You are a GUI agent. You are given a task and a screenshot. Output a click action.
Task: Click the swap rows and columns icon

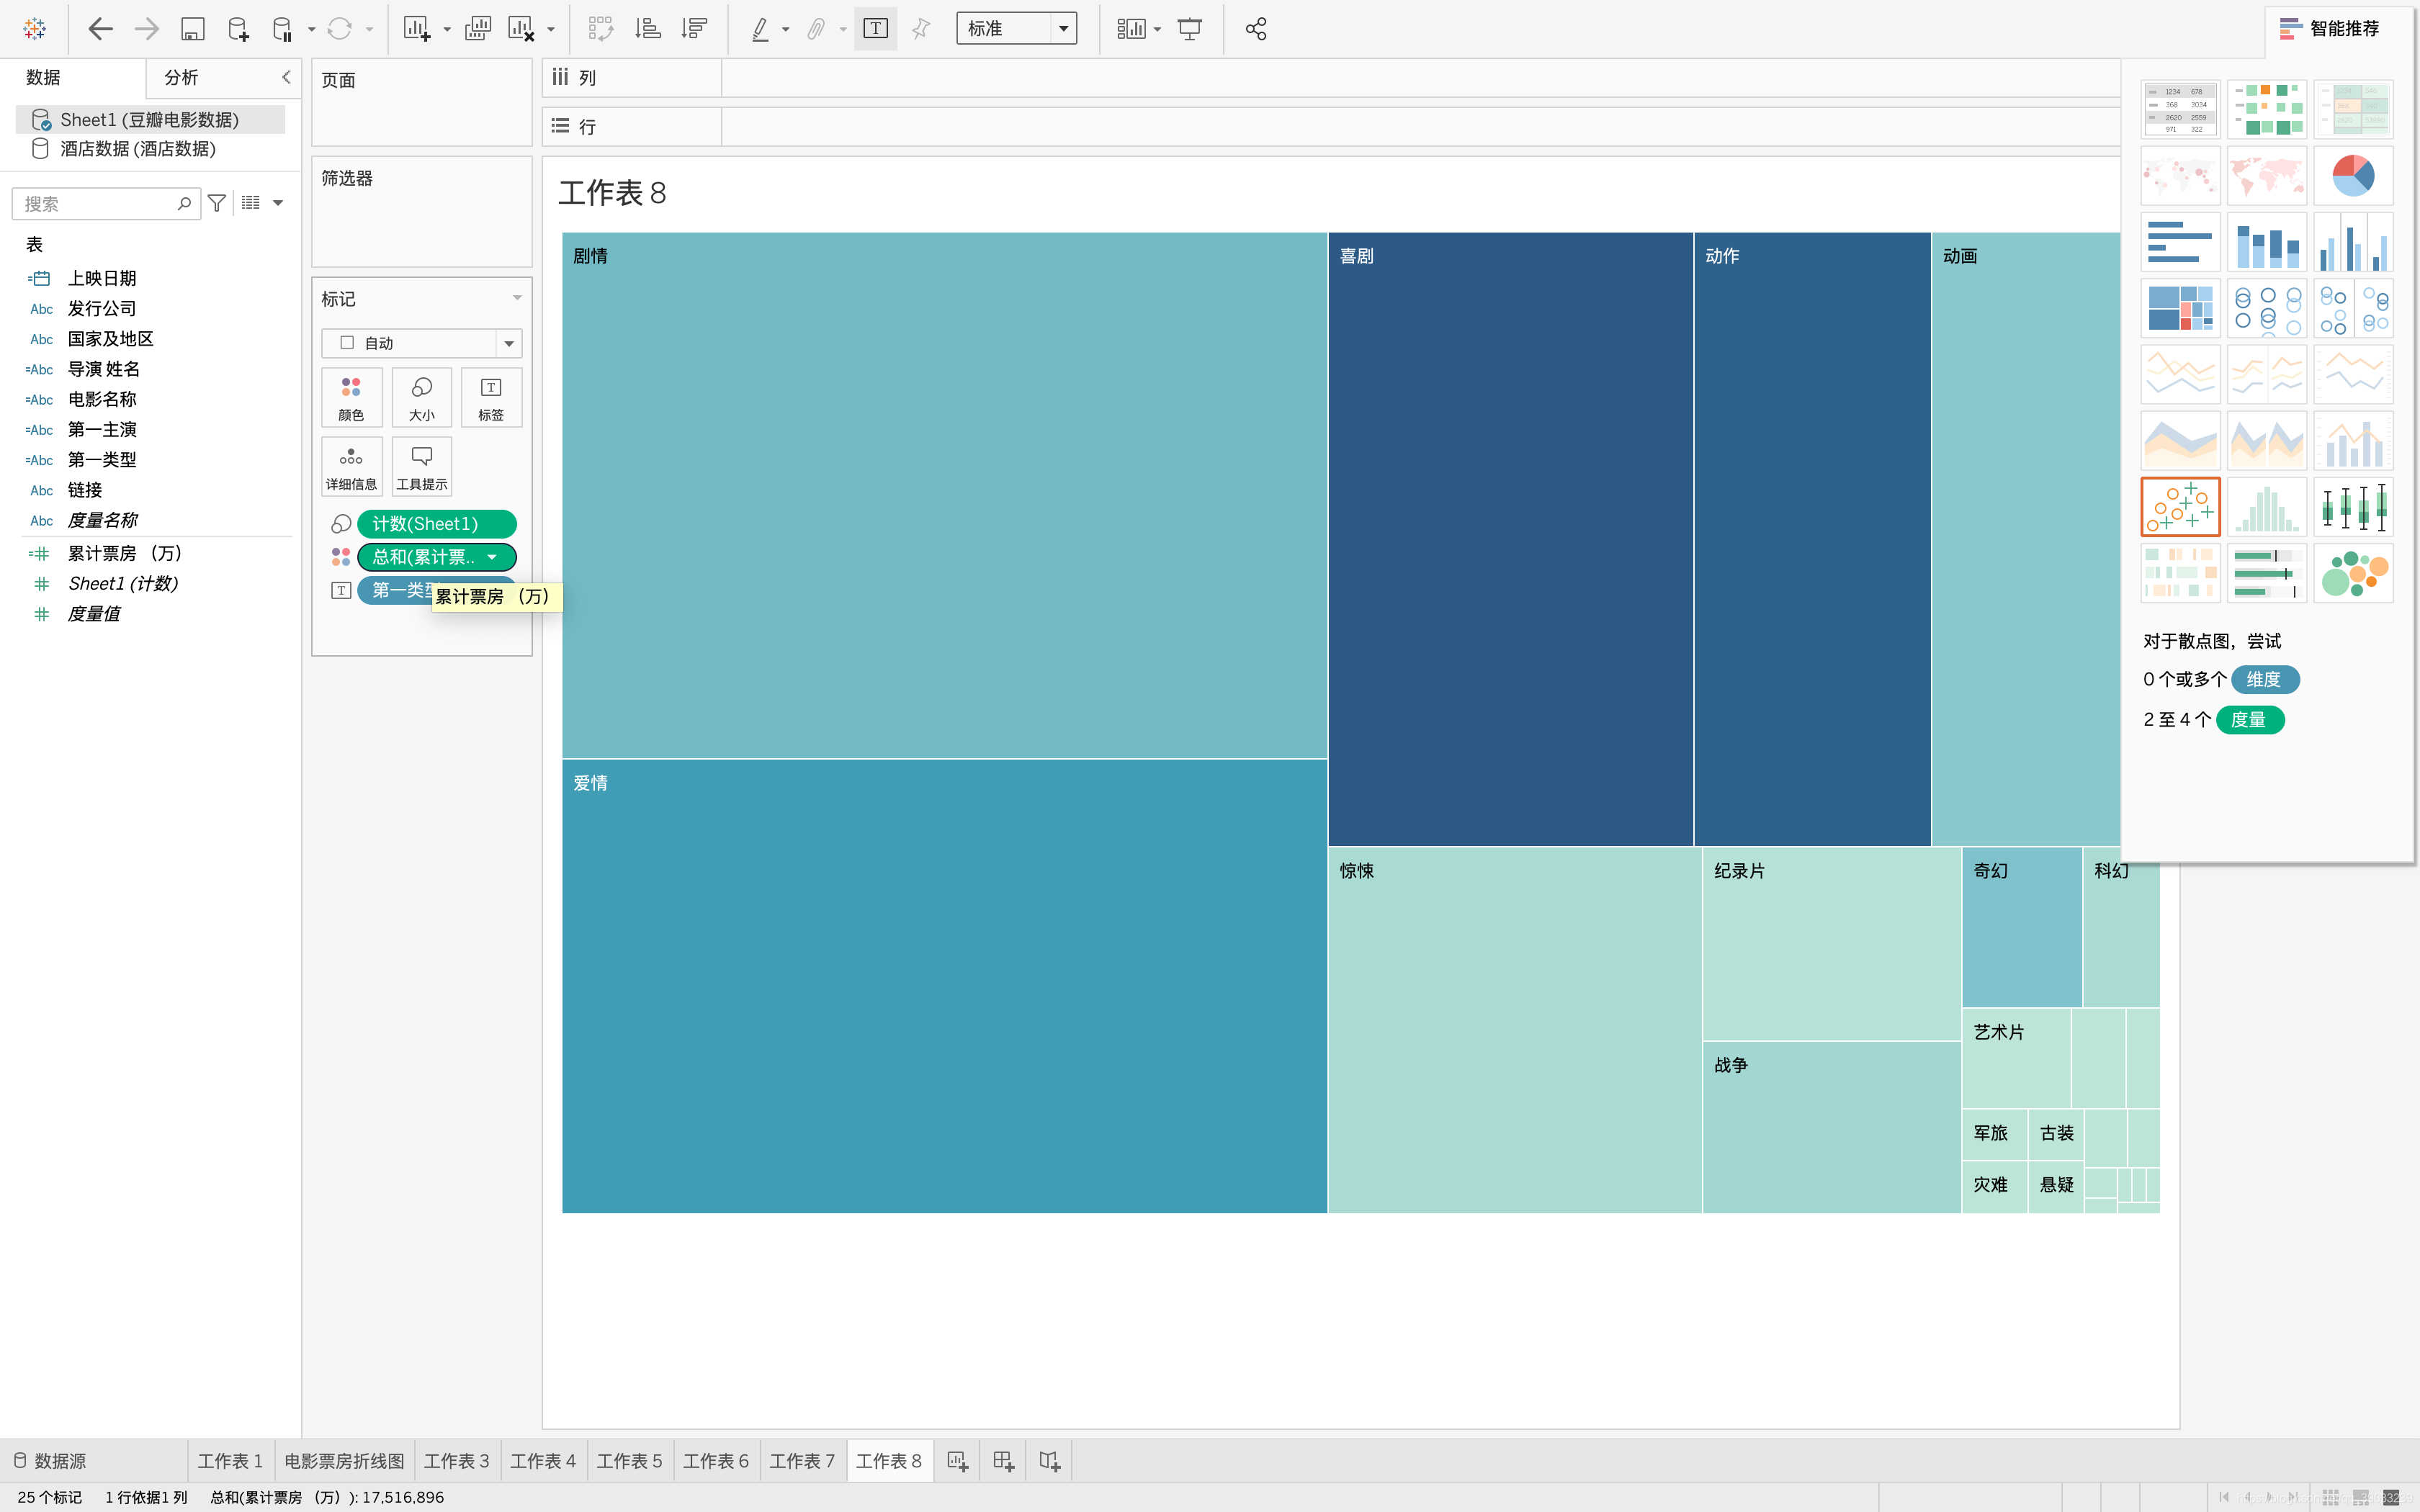600,29
